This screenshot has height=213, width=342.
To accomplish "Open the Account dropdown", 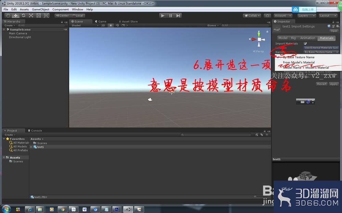I will [x=283, y=16].
